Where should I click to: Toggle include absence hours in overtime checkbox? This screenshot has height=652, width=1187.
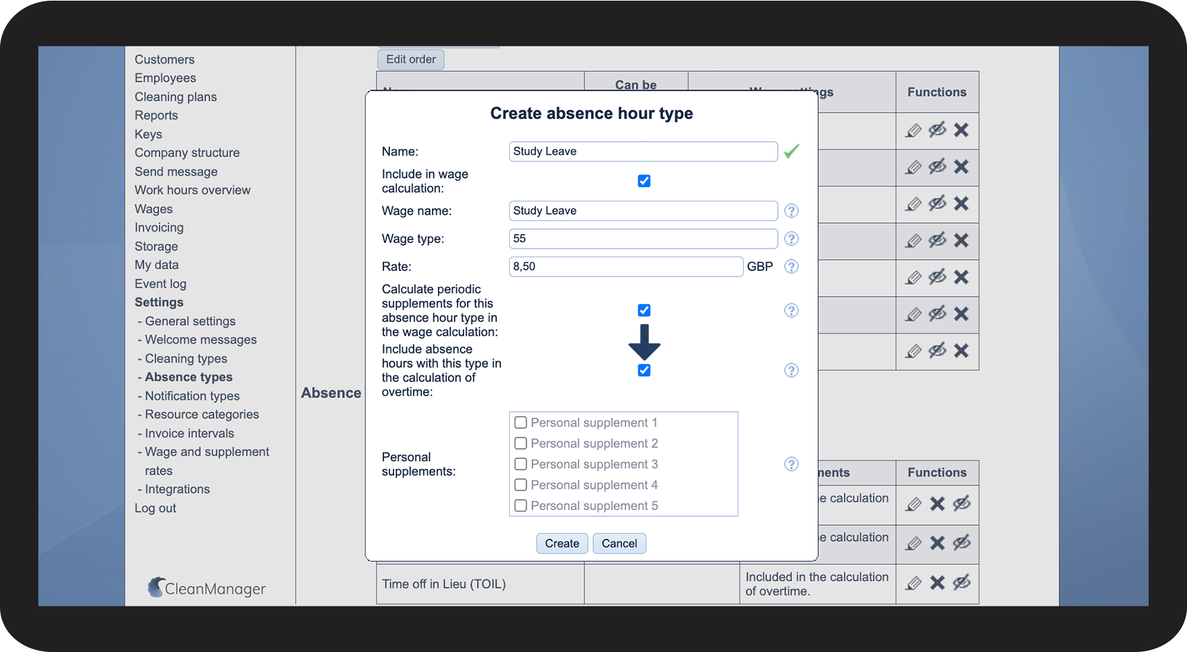point(644,371)
